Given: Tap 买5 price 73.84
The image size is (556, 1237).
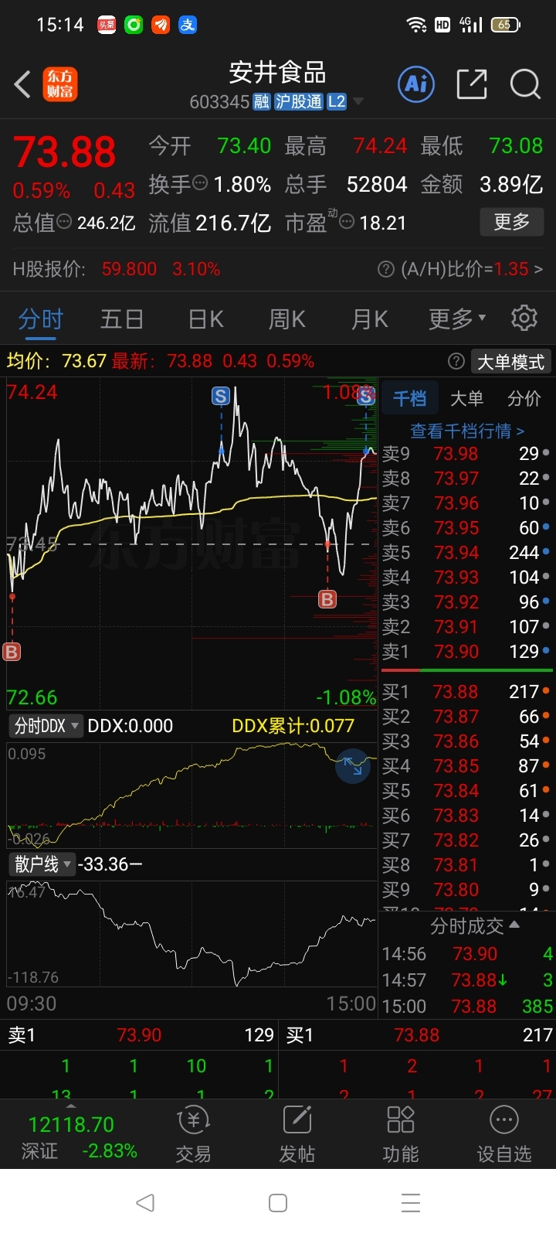Looking at the screenshot, I should [456, 791].
